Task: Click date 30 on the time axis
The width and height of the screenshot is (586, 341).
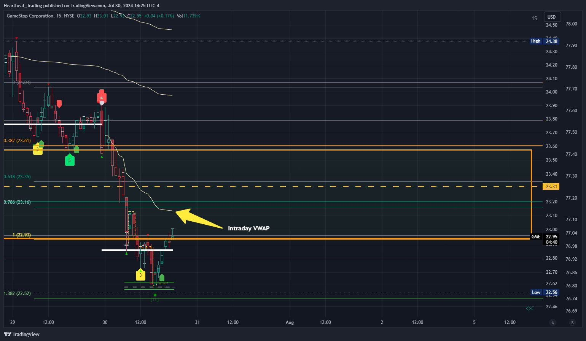Action: pyautogui.click(x=105, y=322)
